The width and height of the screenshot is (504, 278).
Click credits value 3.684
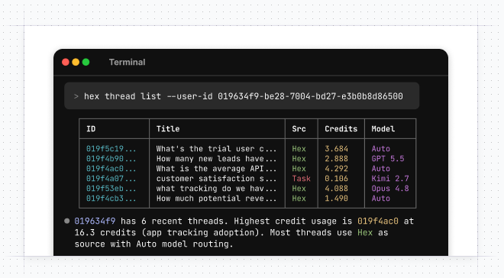[x=336, y=149]
